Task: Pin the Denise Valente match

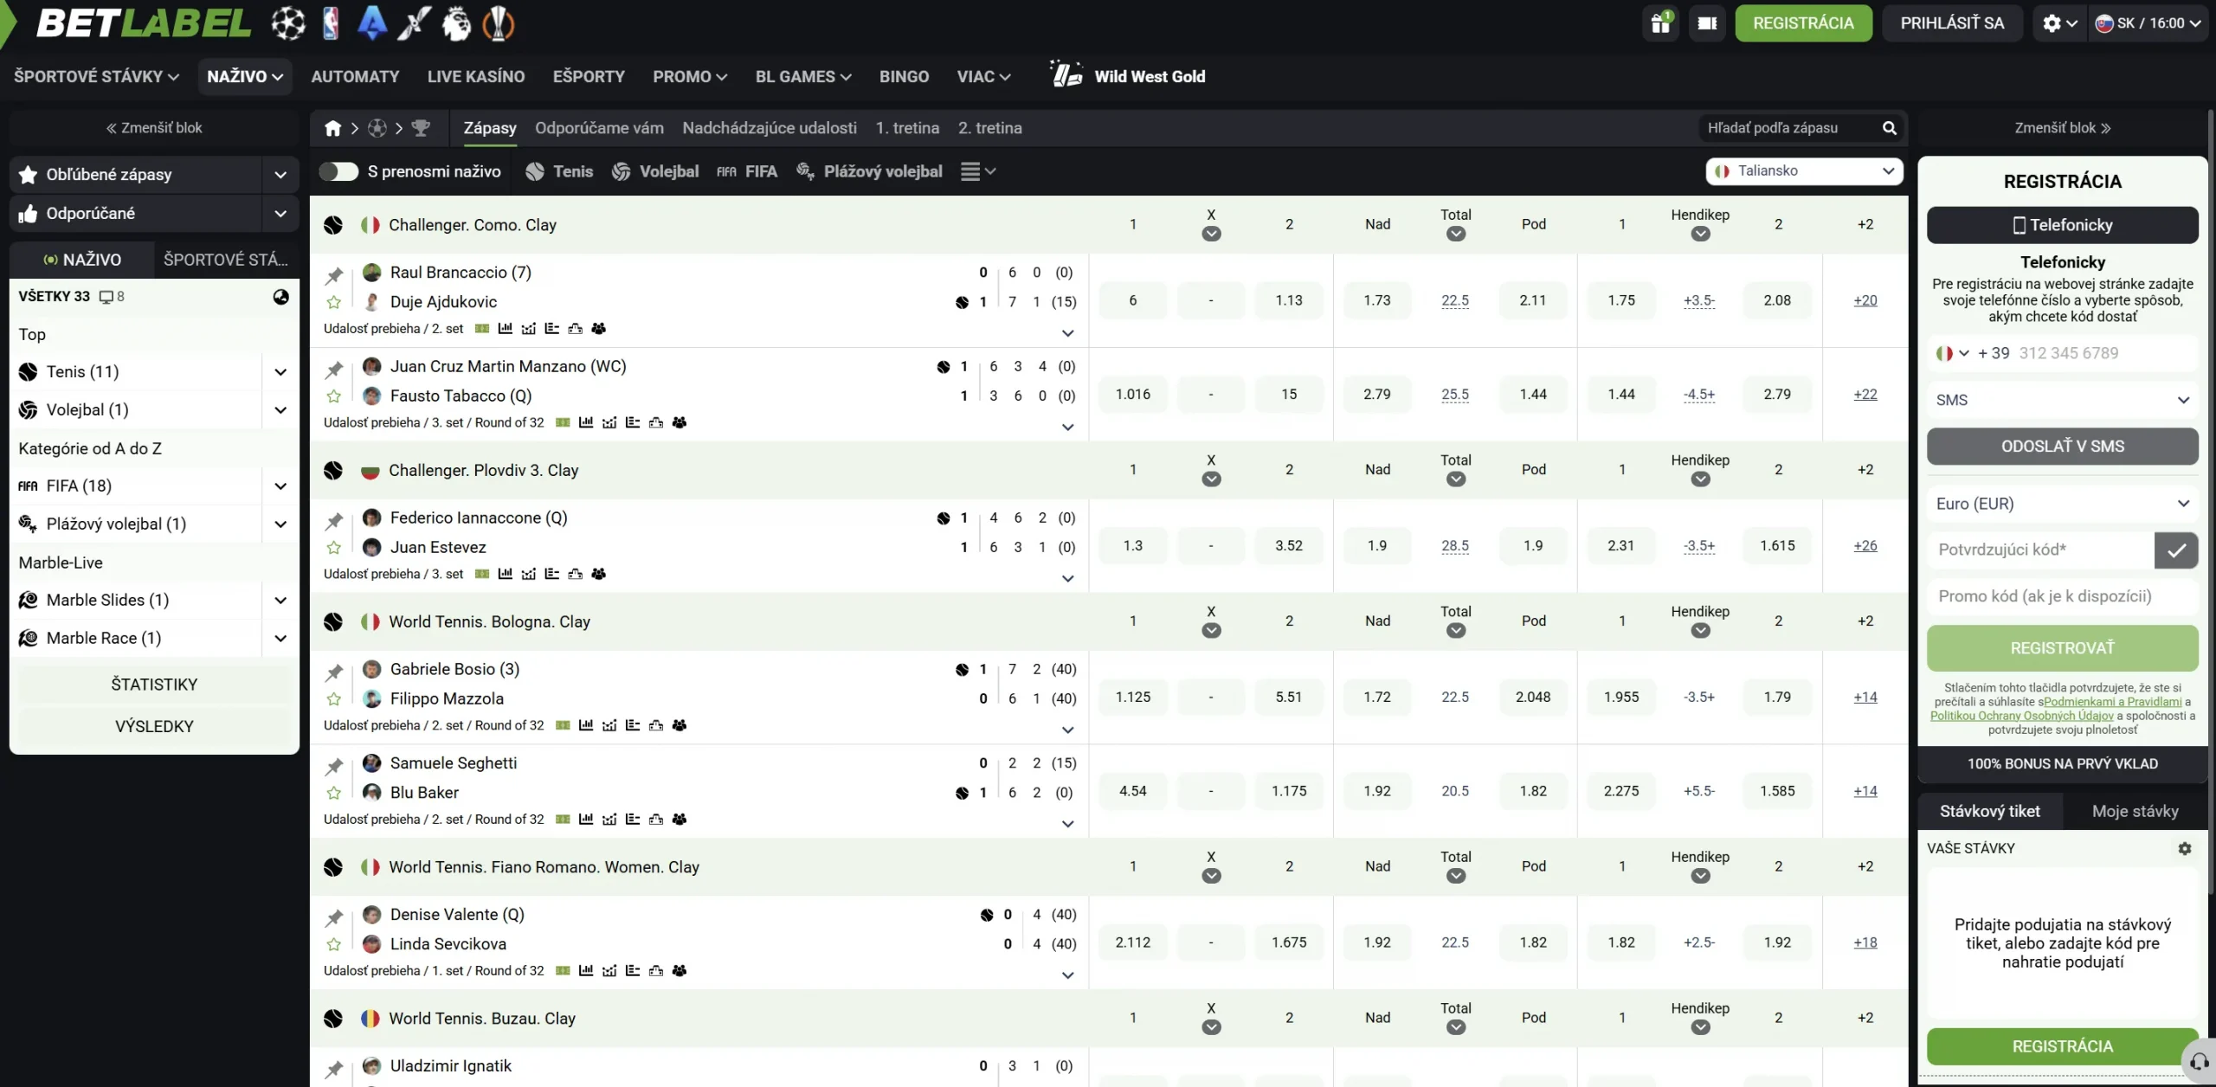Action: click(x=334, y=917)
